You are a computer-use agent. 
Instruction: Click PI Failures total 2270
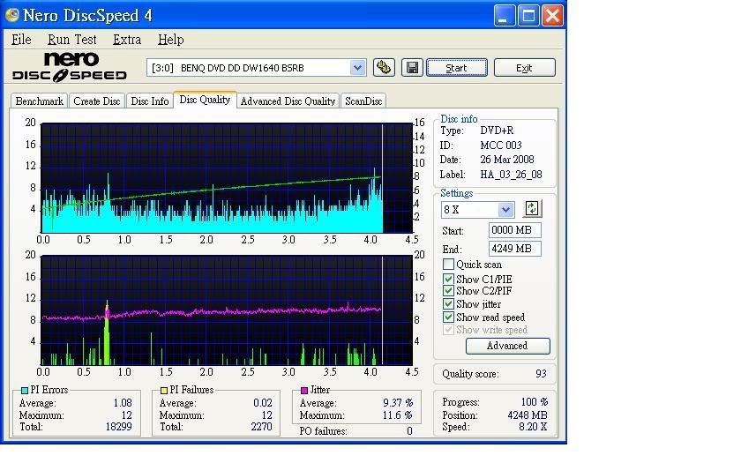(x=261, y=427)
